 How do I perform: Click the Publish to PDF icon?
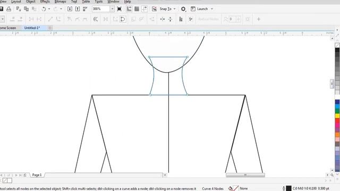[x=85, y=9]
